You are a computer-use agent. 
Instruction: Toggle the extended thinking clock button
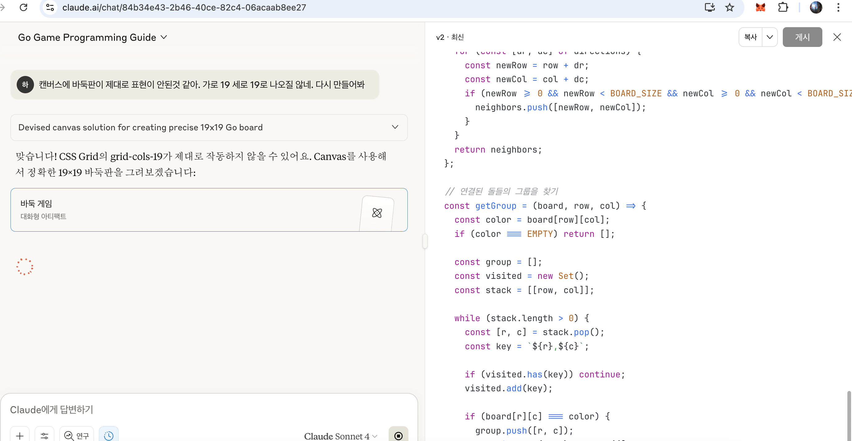(x=108, y=435)
